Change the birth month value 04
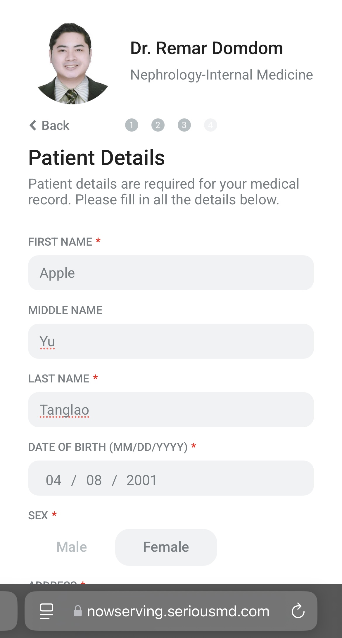Image resolution: width=342 pixels, height=638 pixels. (x=53, y=480)
